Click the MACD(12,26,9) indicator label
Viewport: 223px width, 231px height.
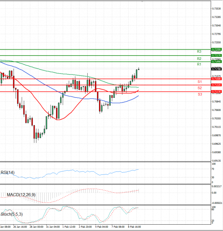pyautogui.click(x=21, y=195)
